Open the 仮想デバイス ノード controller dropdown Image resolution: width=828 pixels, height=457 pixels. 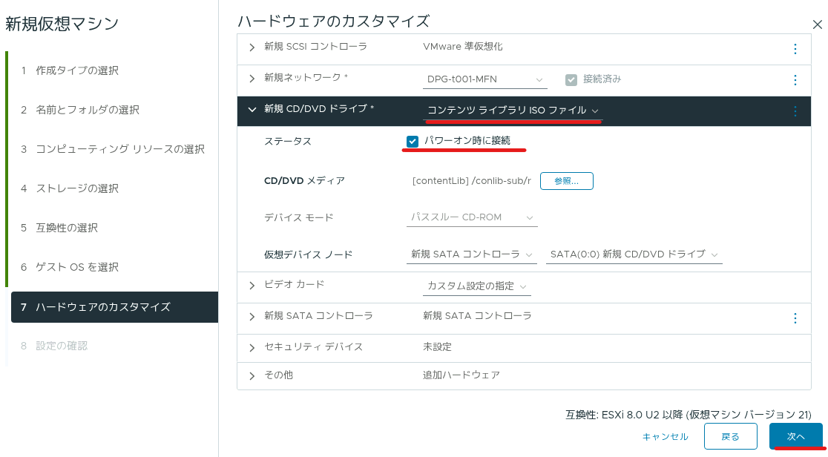tap(472, 254)
